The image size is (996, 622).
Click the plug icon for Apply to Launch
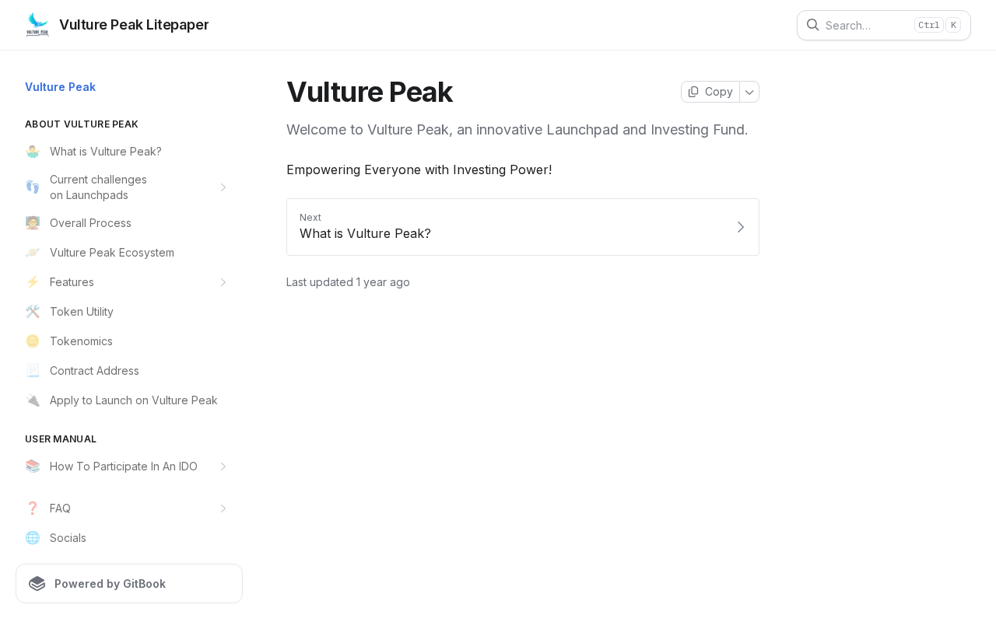32,400
